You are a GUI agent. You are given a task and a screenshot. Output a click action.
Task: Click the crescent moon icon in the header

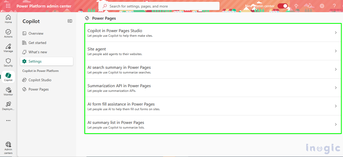309,6
